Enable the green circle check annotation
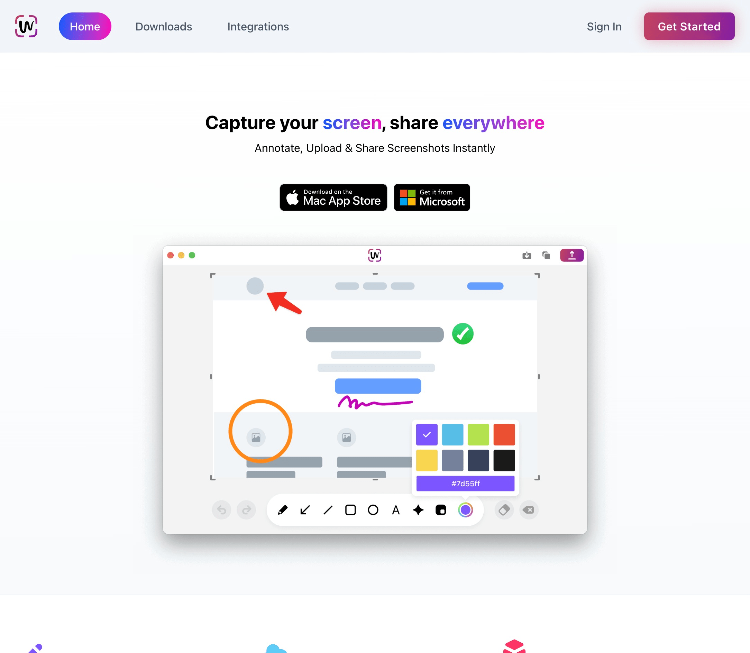This screenshot has height=653, width=750. 463,334
